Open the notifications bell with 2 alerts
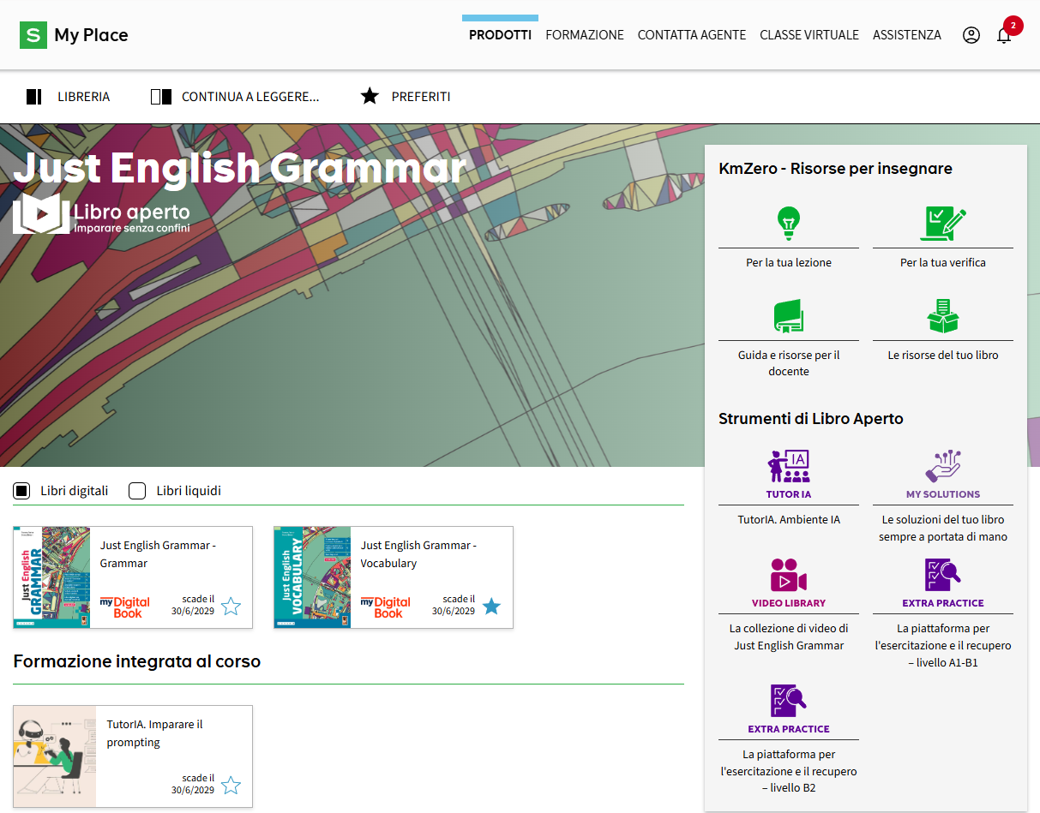 (x=1004, y=35)
